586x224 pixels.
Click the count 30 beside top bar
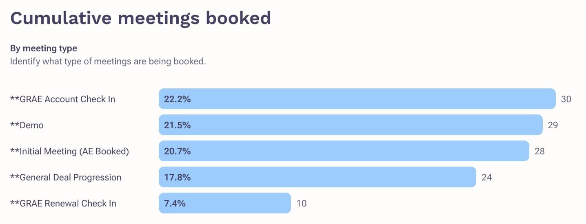[566, 99]
